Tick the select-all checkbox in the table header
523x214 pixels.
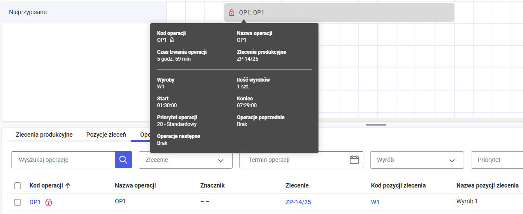pos(18,186)
